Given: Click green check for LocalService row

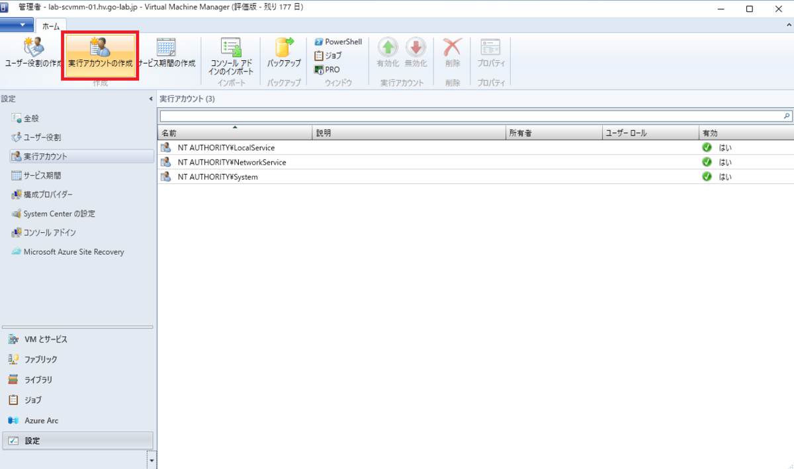Looking at the screenshot, I should (x=707, y=148).
